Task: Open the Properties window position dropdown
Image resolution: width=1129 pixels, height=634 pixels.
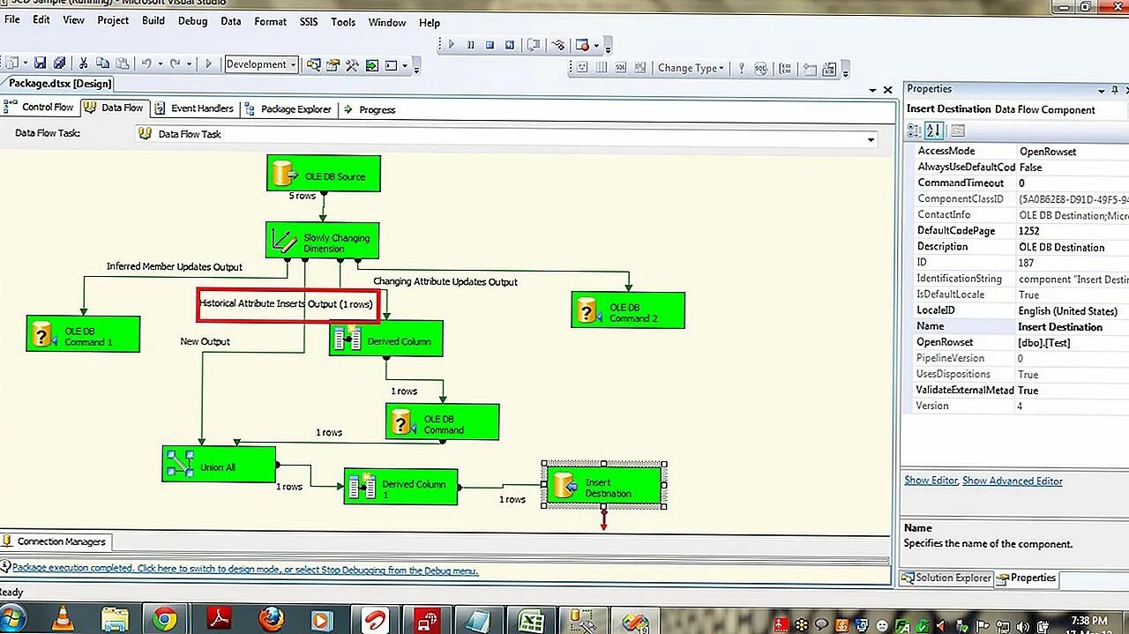Action: [x=1102, y=90]
